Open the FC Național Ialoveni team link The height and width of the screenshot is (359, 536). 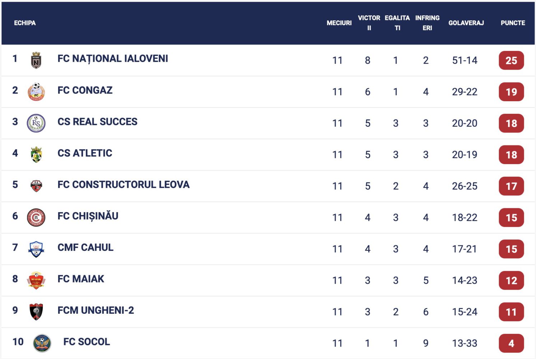pyautogui.click(x=113, y=59)
